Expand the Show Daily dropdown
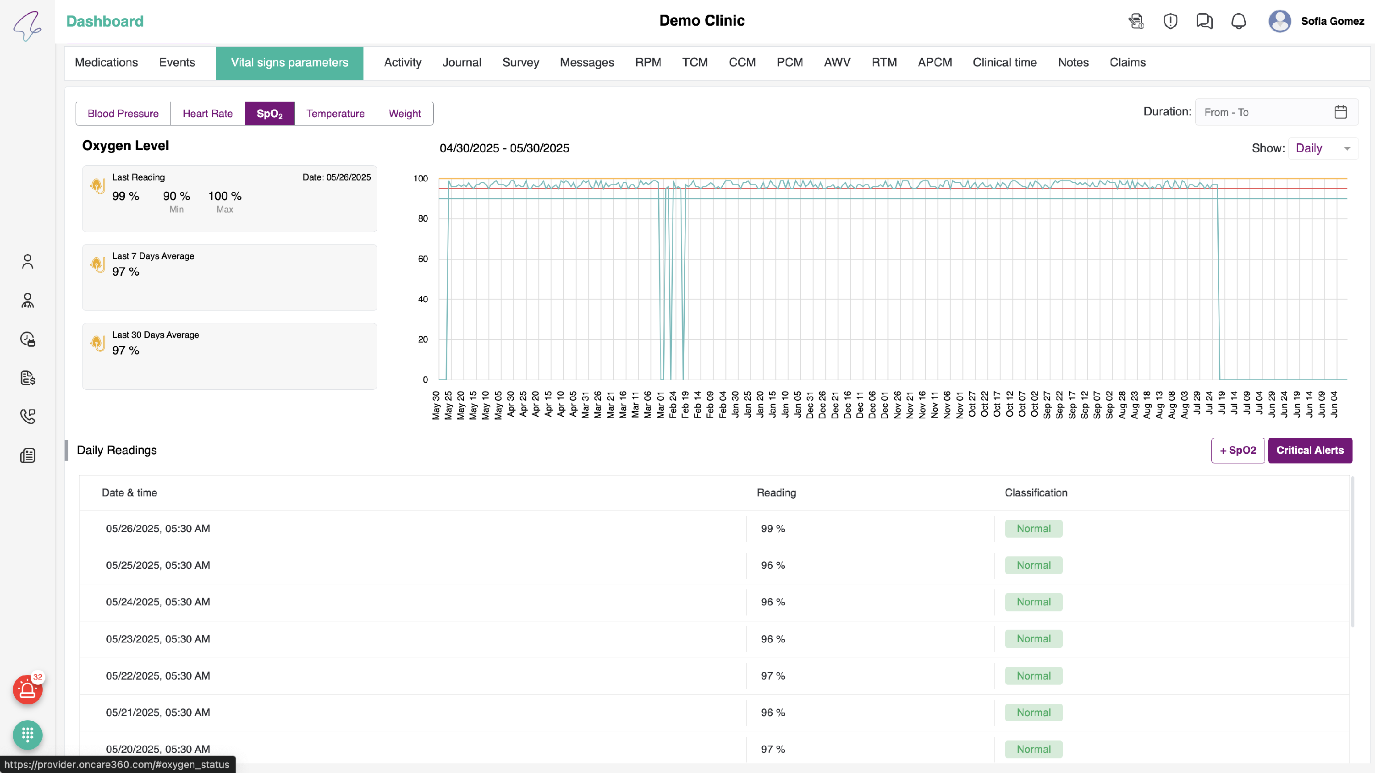 [x=1323, y=148]
